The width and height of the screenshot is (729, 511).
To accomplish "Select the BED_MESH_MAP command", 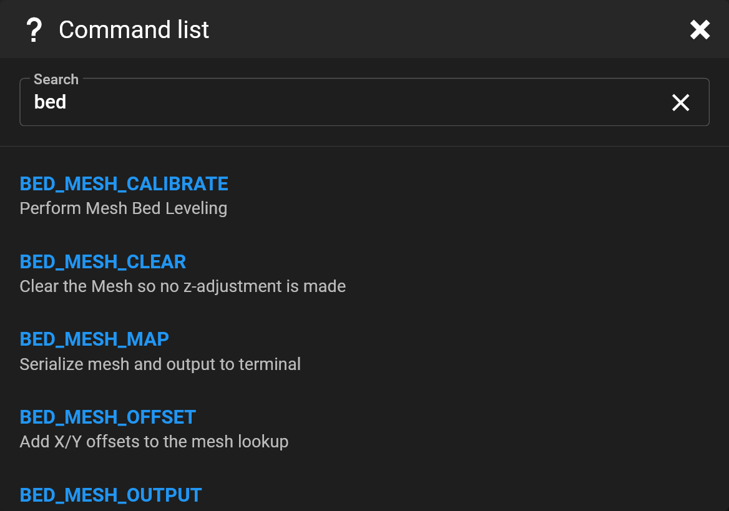I will pyautogui.click(x=94, y=339).
